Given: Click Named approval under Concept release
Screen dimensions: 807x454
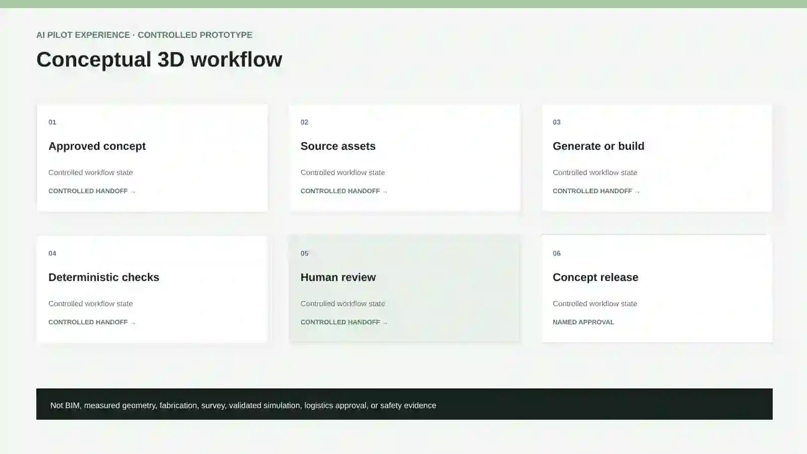Looking at the screenshot, I should [x=584, y=322].
